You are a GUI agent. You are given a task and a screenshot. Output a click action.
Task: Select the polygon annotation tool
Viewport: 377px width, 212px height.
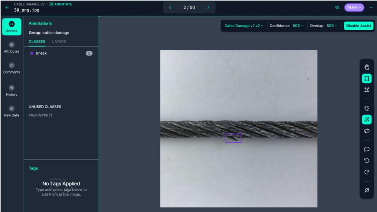coord(367,90)
